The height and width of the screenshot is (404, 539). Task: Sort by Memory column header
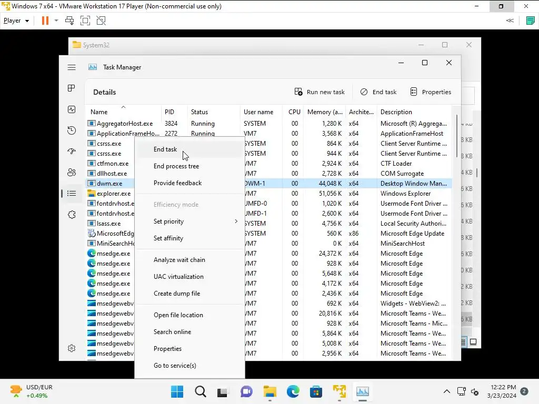(x=324, y=112)
